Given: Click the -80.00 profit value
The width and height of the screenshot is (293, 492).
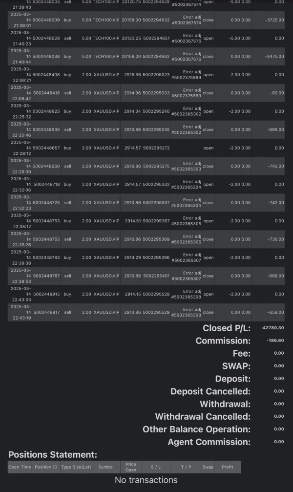Looking at the screenshot, I should click(x=276, y=93).
